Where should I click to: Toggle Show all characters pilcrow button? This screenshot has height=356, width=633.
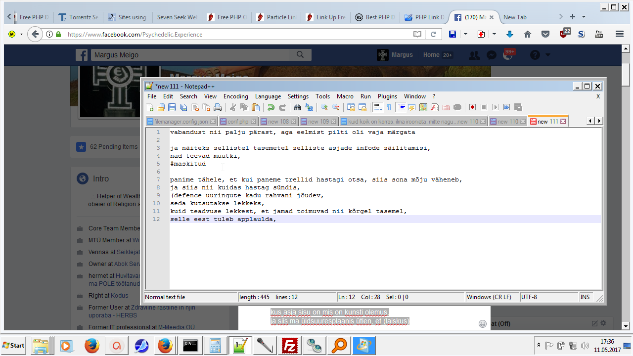click(389, 107)
